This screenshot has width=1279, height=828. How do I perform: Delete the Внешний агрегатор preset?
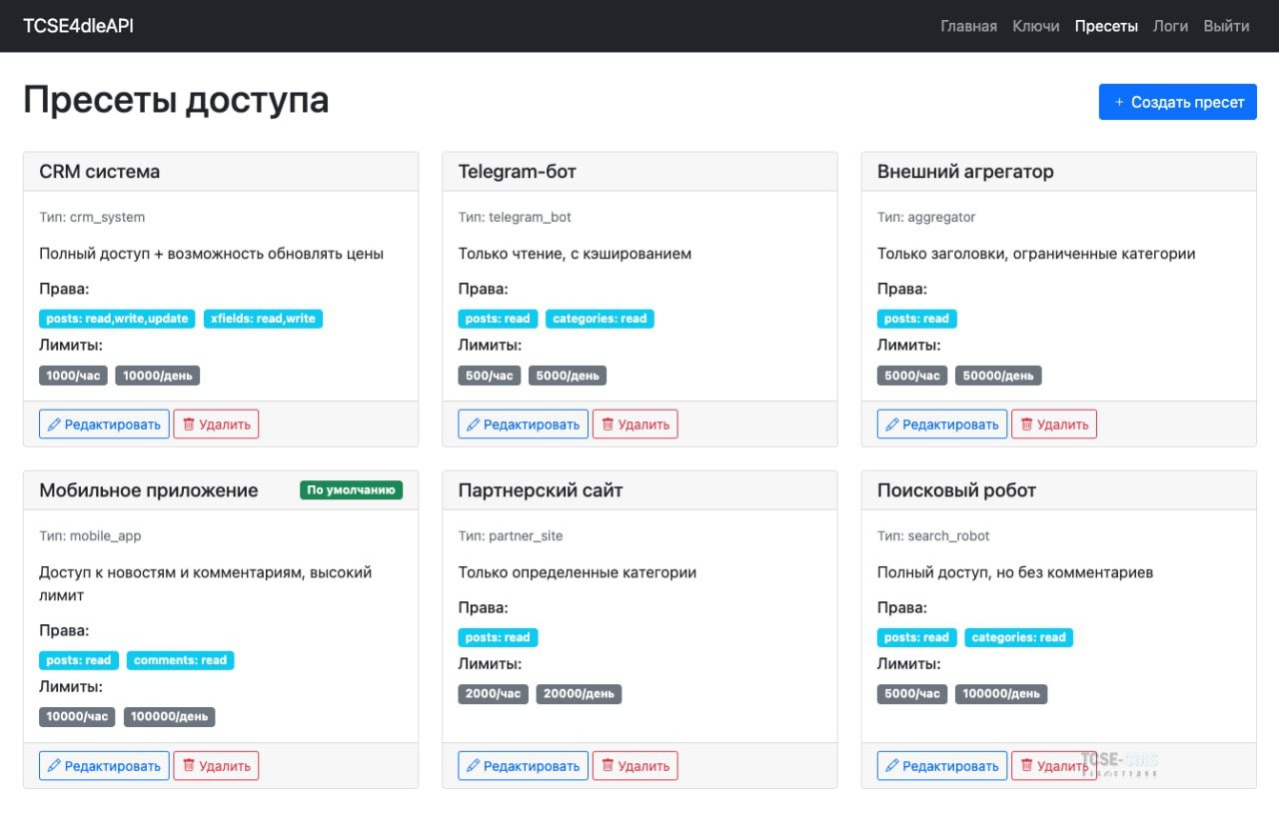[x=1053, y=424]
